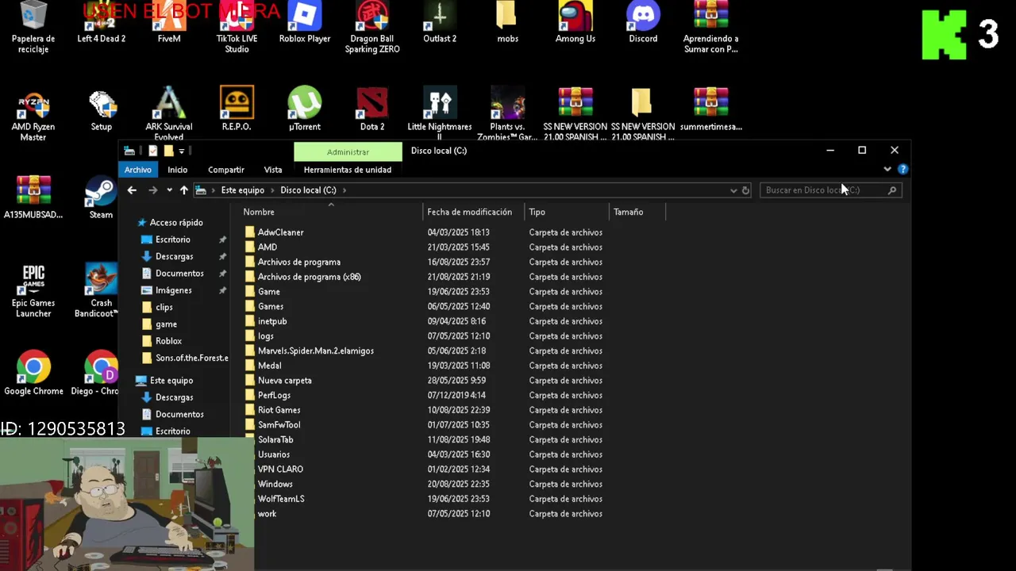Click Este equipo in the address breadcrumb
The width and height of the screenshot is (1016, 571).
click(242, 190)
